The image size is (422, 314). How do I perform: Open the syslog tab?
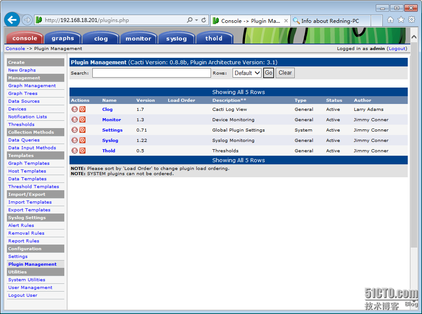point(176,38)
